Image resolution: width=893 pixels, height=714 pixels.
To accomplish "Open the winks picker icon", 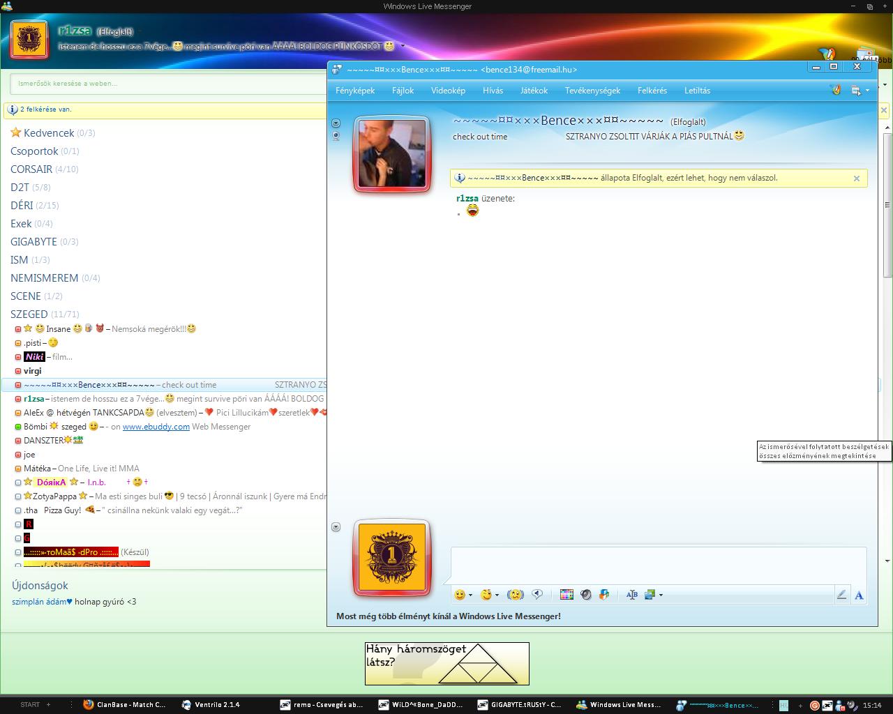I will tap(486, 595).
